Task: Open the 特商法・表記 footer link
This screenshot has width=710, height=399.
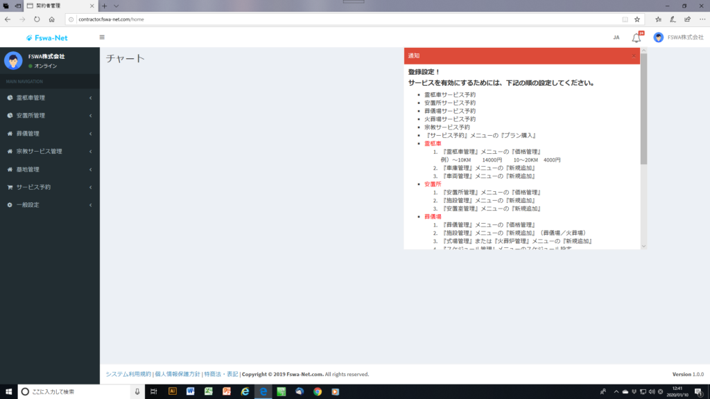Action: 221,374
